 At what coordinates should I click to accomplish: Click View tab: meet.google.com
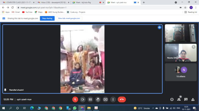click(x=69, y=18)
